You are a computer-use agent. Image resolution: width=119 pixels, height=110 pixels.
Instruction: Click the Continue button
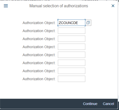coord(90,104)
